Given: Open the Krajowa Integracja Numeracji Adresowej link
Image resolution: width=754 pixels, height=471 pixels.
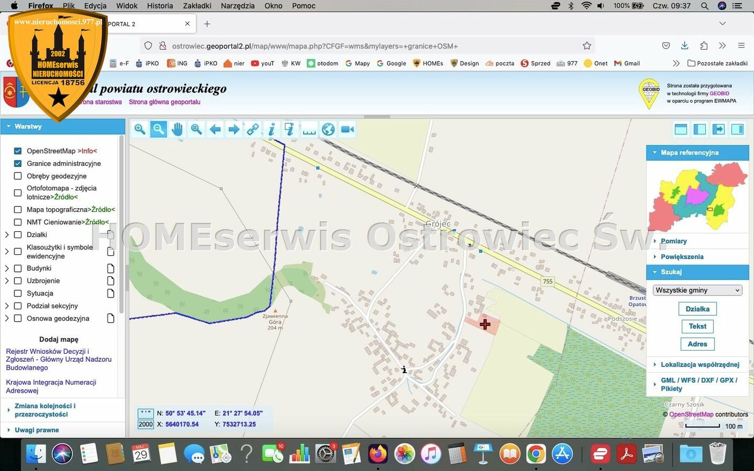Looking at the screenshot, I should tap(51, 386).
